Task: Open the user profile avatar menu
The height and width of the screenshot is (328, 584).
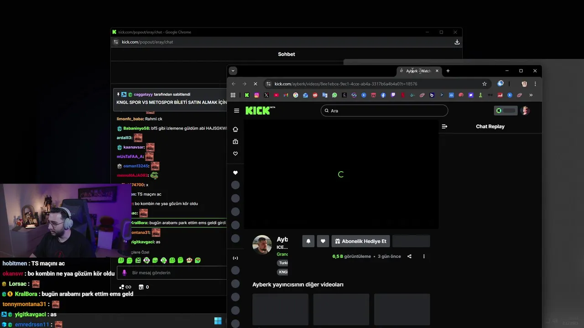Action: point(525,111)
